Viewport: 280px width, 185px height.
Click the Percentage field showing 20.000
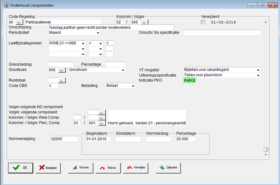click(x=185, y=139)
